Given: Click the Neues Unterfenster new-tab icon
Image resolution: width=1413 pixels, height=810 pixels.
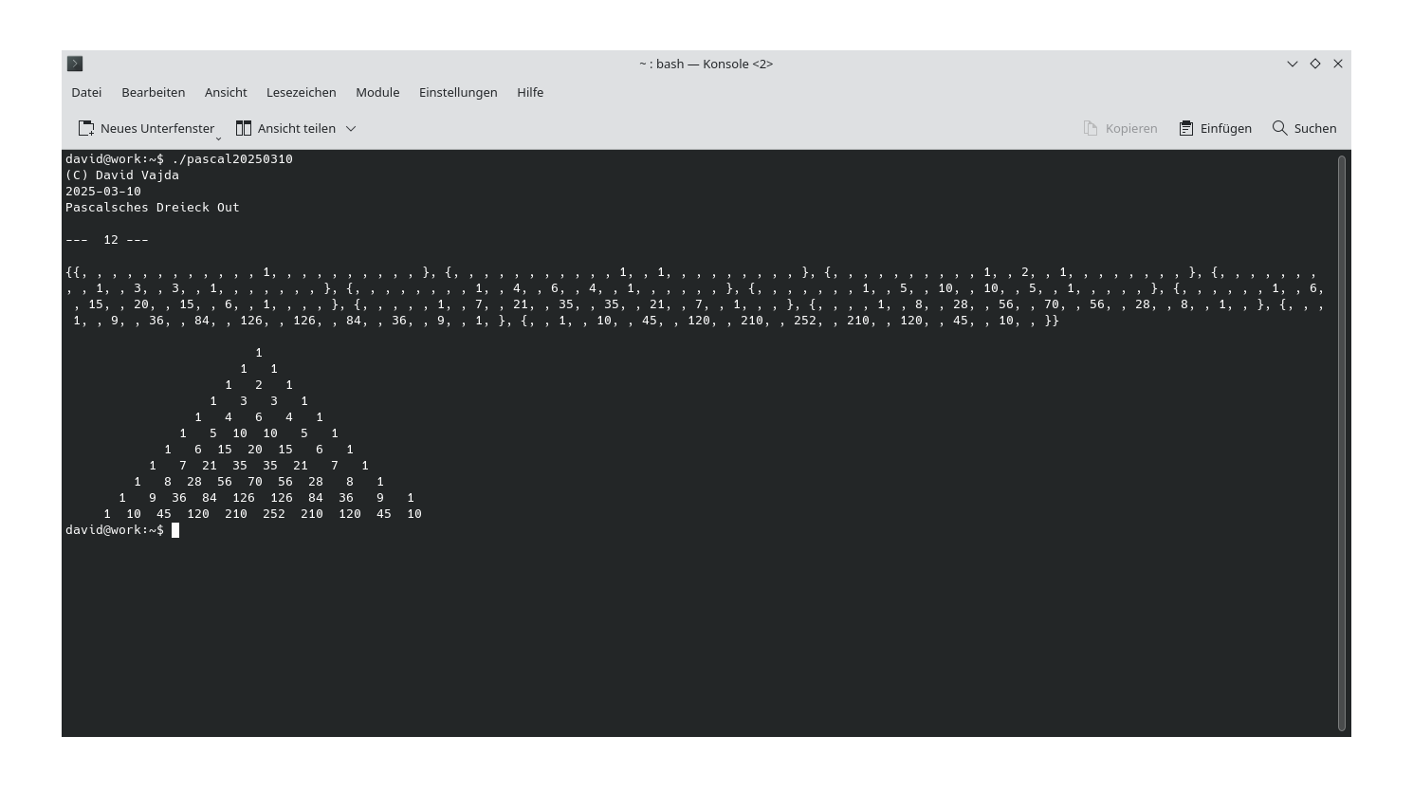Looking at the screenshot, I should [86, 127].
